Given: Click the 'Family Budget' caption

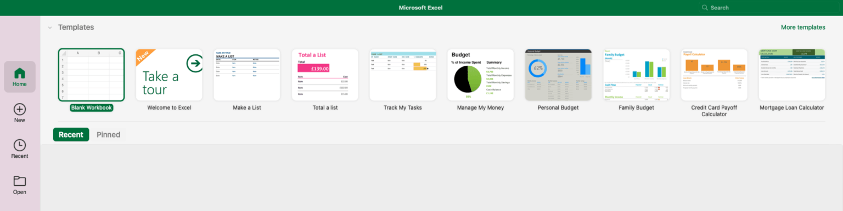Looking at the screenshot, I should [x=636, y=108].
